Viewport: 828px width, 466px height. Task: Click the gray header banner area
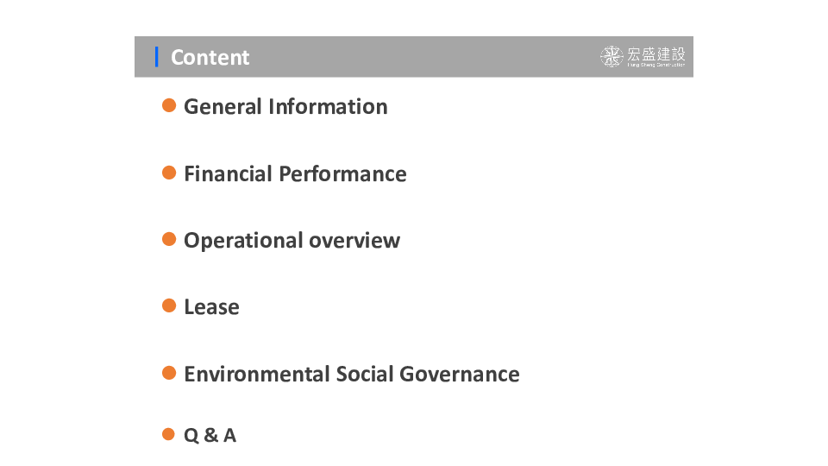[x=414, y=57]
